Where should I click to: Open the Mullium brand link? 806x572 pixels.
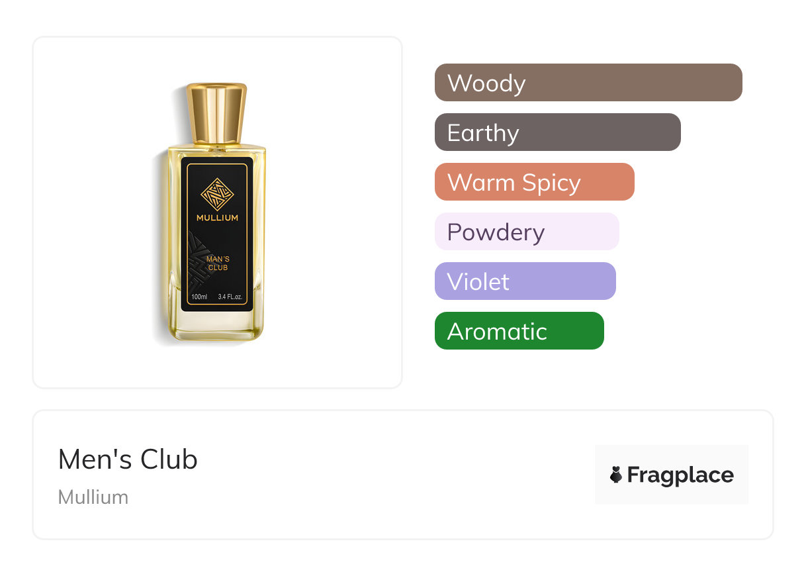point(93,497)
